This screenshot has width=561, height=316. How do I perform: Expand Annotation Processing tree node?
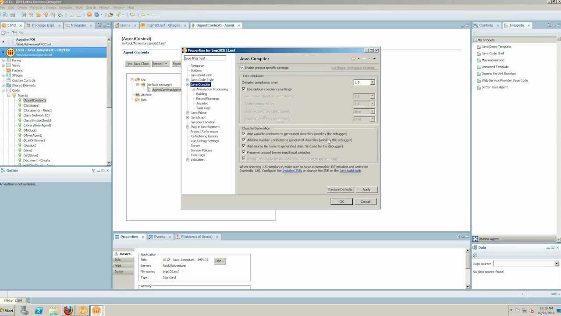(x=193, y=89)
